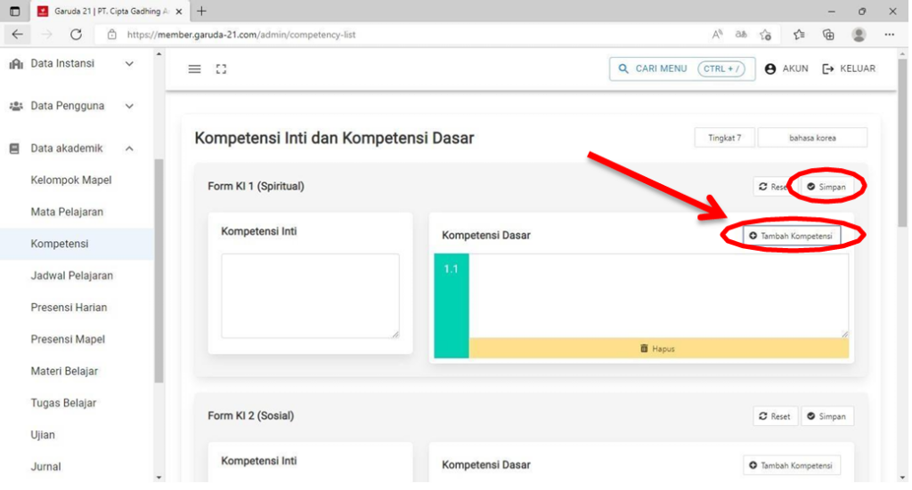Image resolution: width=912 pixels, height=490 pixels.
Task: Click the Data akademik book icon
Action: click(x=14, y=149)
